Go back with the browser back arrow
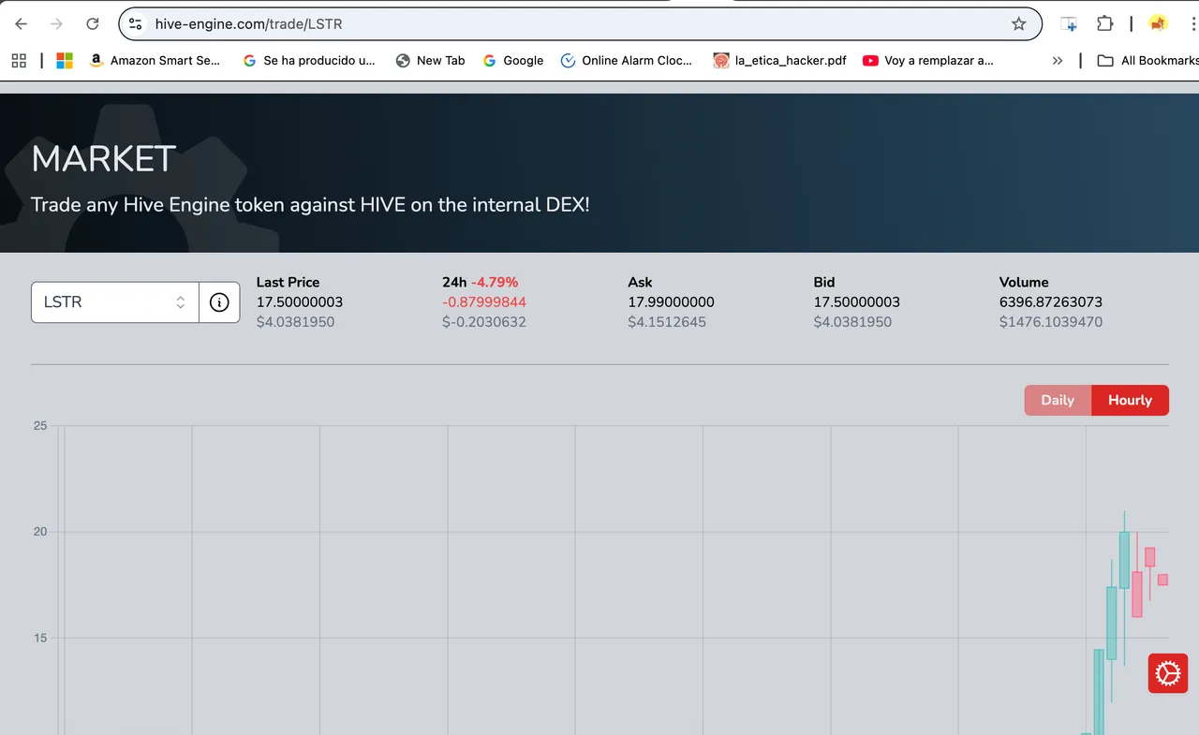This screenshot has height=735, width=1199. [21, 24]
